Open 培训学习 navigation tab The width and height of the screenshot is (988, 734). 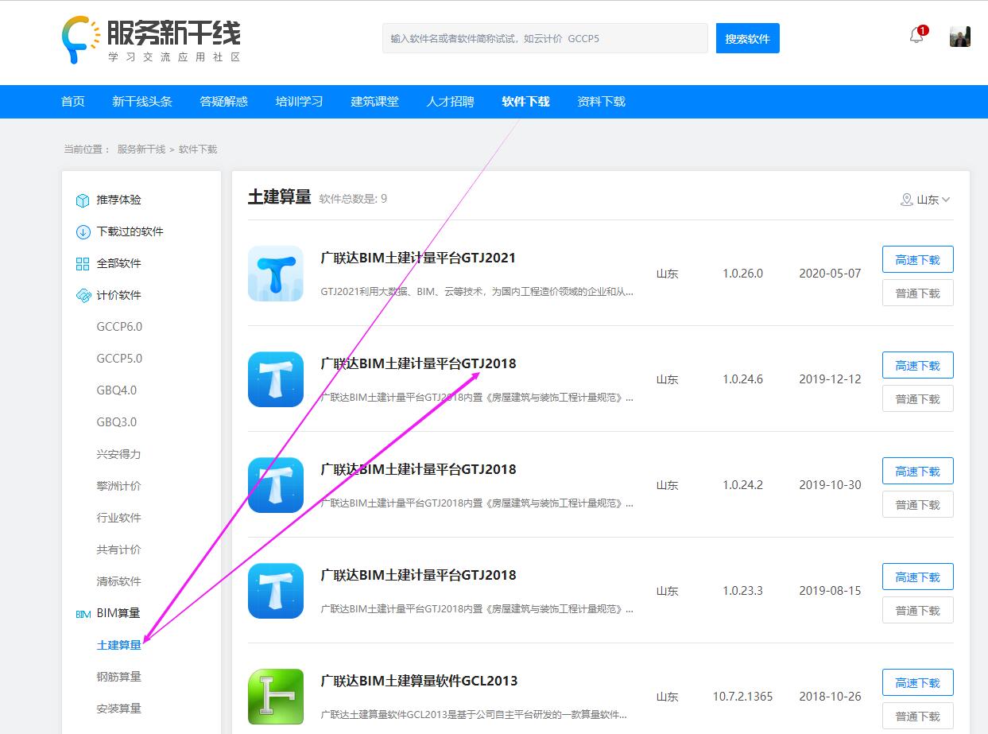pyautogui.click(x=300, y=102)
